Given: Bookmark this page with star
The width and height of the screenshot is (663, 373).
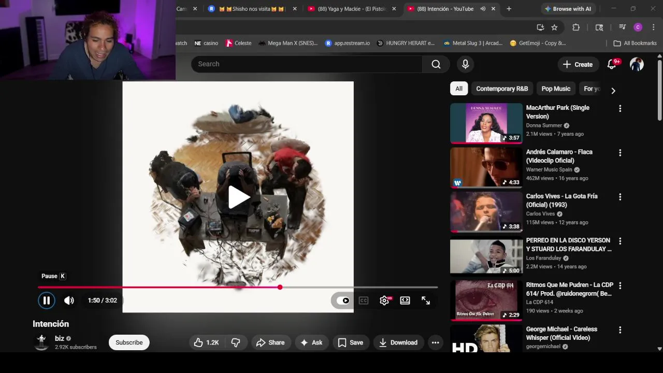Looking at the screenshot, I should [x=554, y=27].
